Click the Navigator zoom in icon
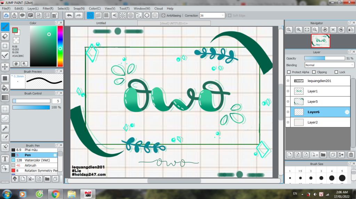The height and width of the screenshot is (199, 356). pyautogui.click(x=299, y=30)
